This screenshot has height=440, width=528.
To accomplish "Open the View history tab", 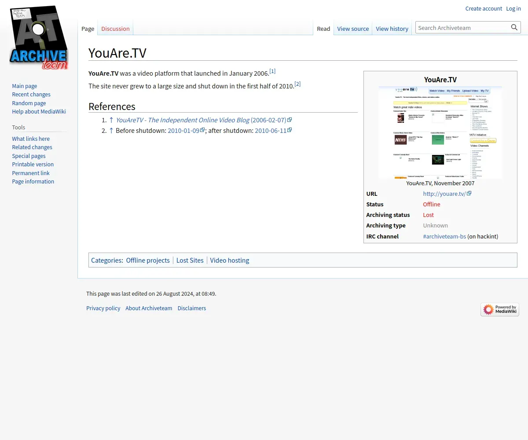I will coord(392,29).
